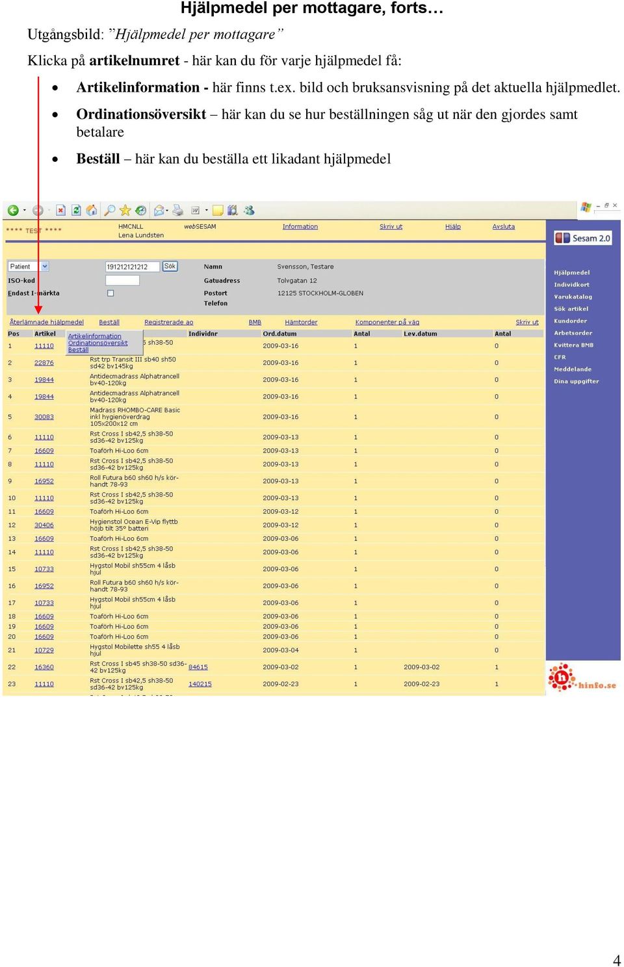Click the Windows flag icon at top right
Image resolution: width=624 pixels, height=967 pixels.
click(586, 207)
